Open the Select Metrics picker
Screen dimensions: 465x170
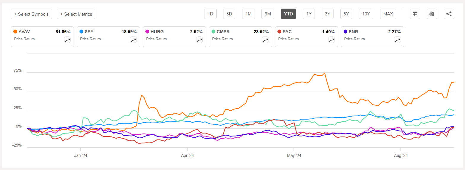click(x=76, y=14)
